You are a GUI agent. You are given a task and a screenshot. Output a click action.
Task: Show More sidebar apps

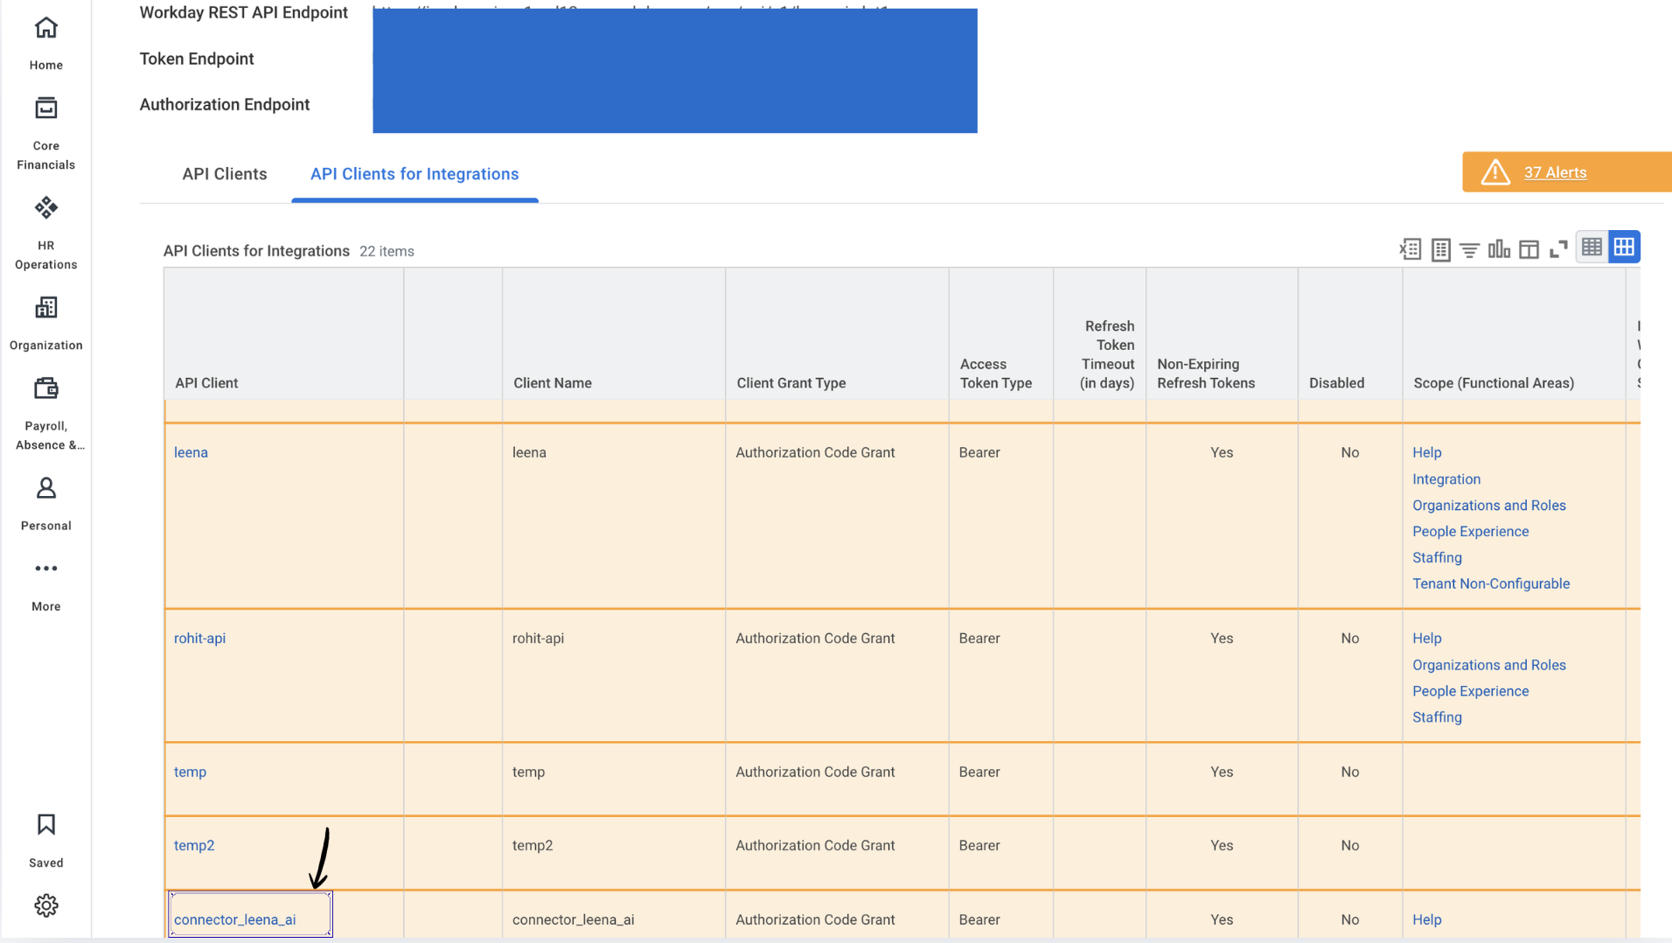click(x=45, y=586)
